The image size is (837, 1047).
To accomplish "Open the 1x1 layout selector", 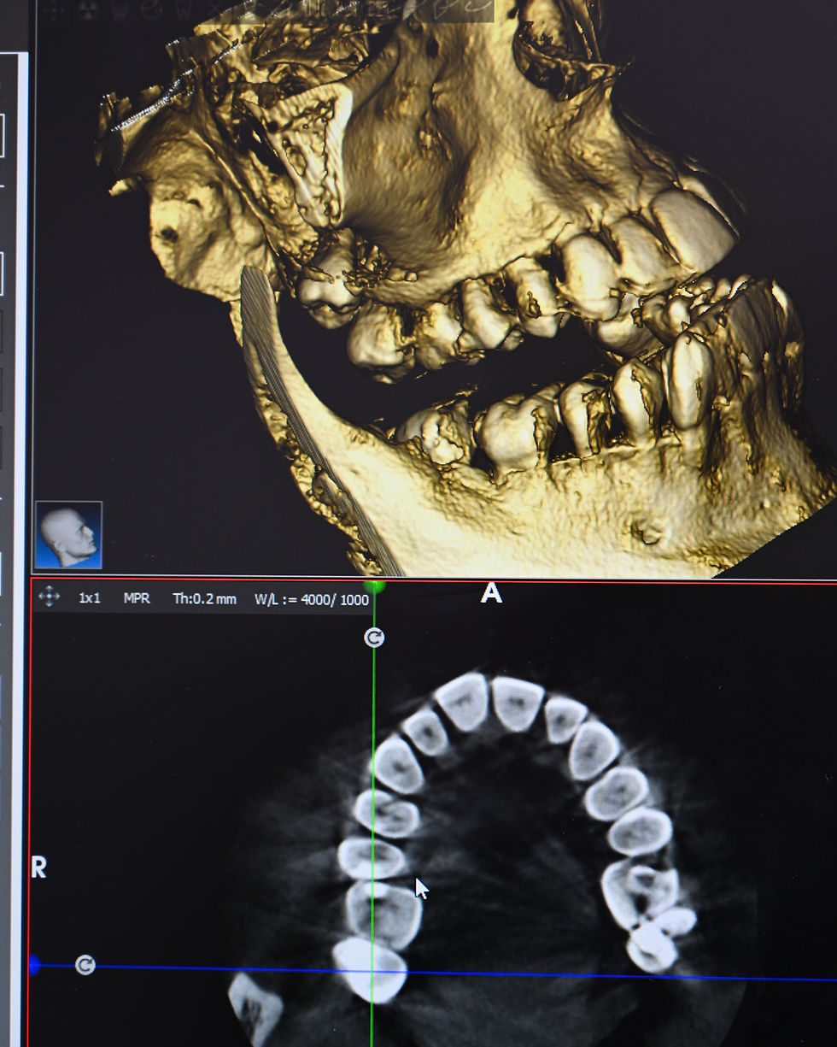I will [x=90, y=598].
